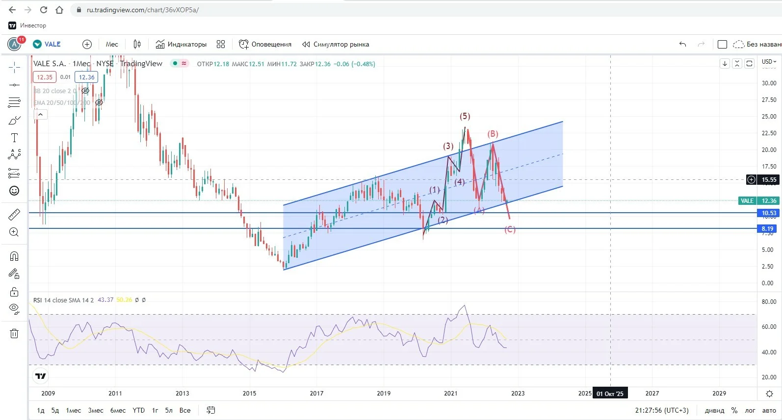The width and height of the screenshot is (782, 420).
Task: Select the 1д date range
Action: click(41, 410)
